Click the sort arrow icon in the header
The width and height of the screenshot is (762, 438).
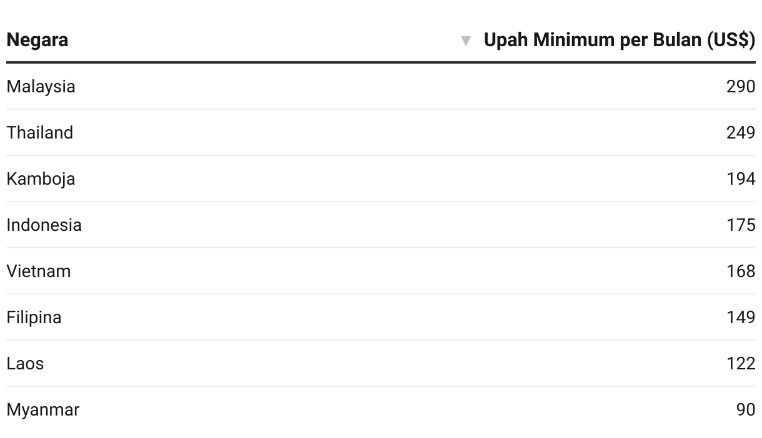point(465,41)
